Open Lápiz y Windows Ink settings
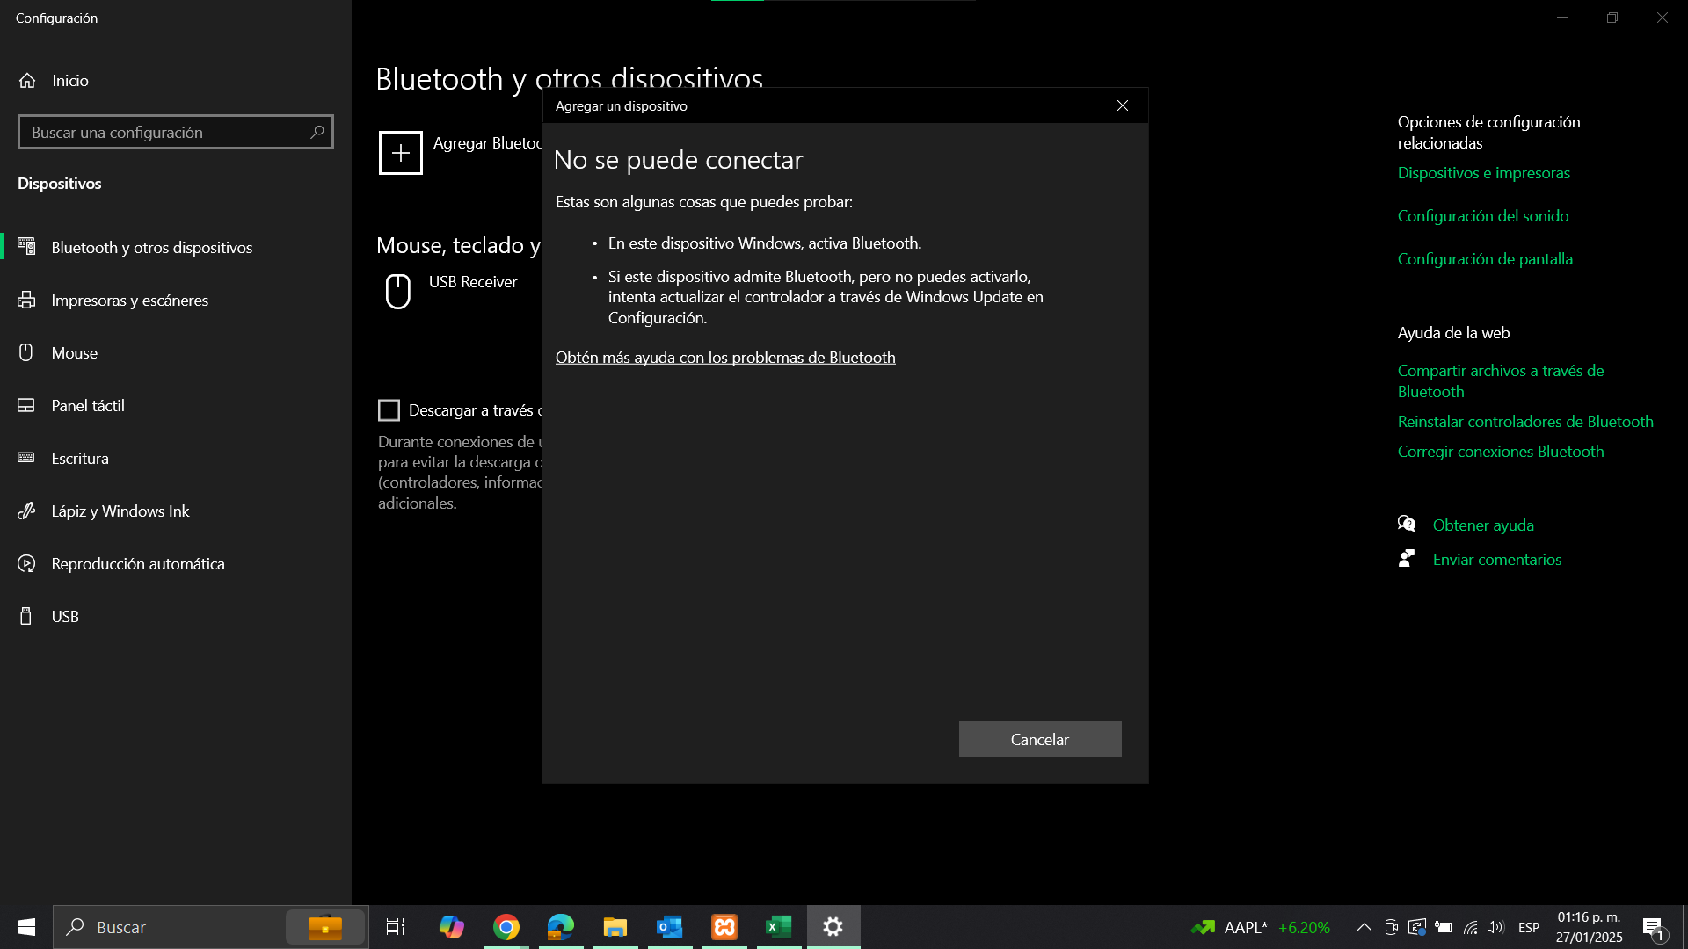The width and height of the screenshot is (1688, 949). [x=120, y=511]
